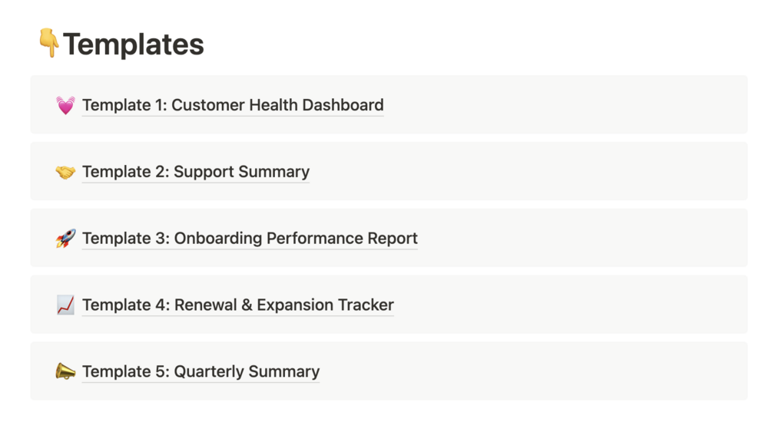This screenshot has height=432, width=772.
Task: Click the word Dashboard in Template 1 title
Action: point(343,105)
